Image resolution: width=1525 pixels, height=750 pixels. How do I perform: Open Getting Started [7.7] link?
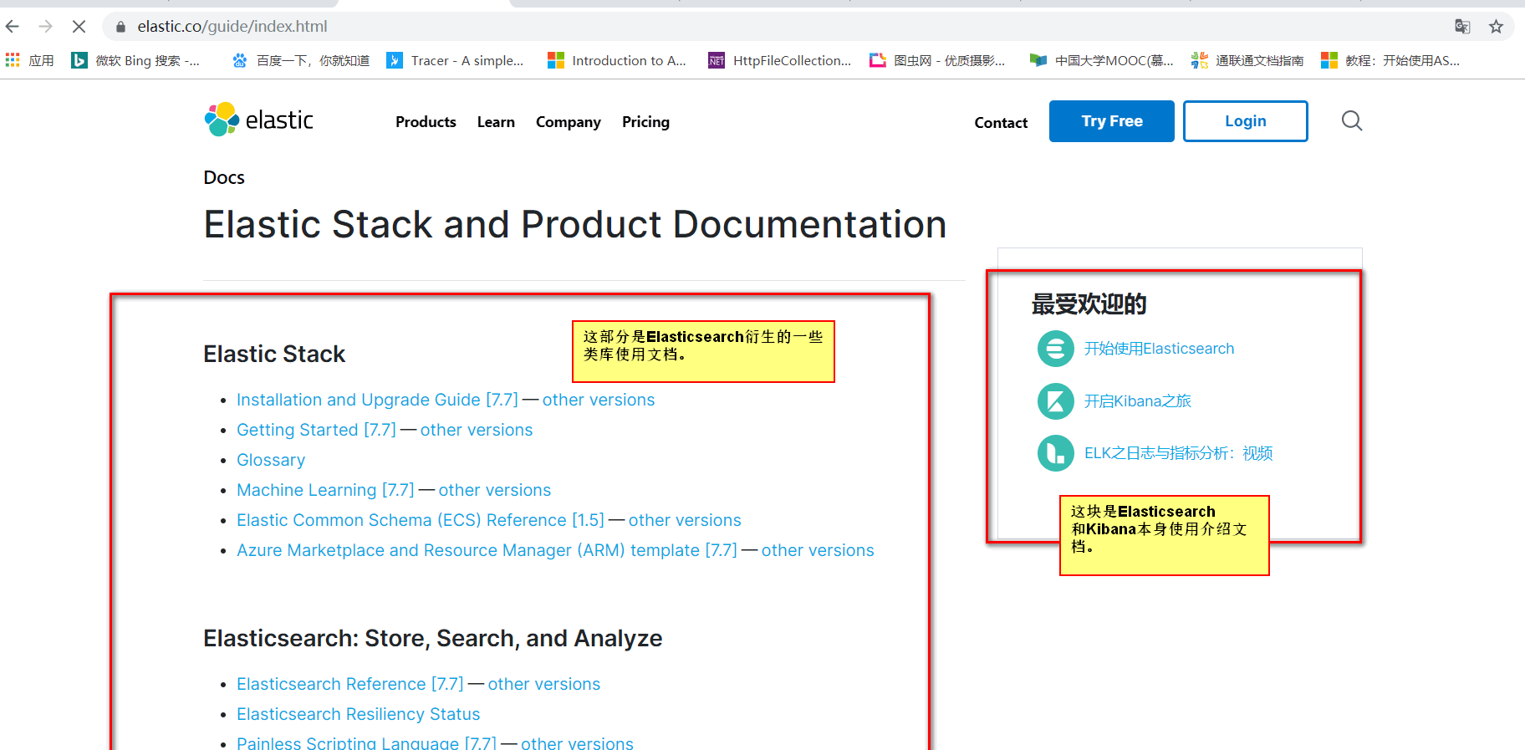coord(316,430)
